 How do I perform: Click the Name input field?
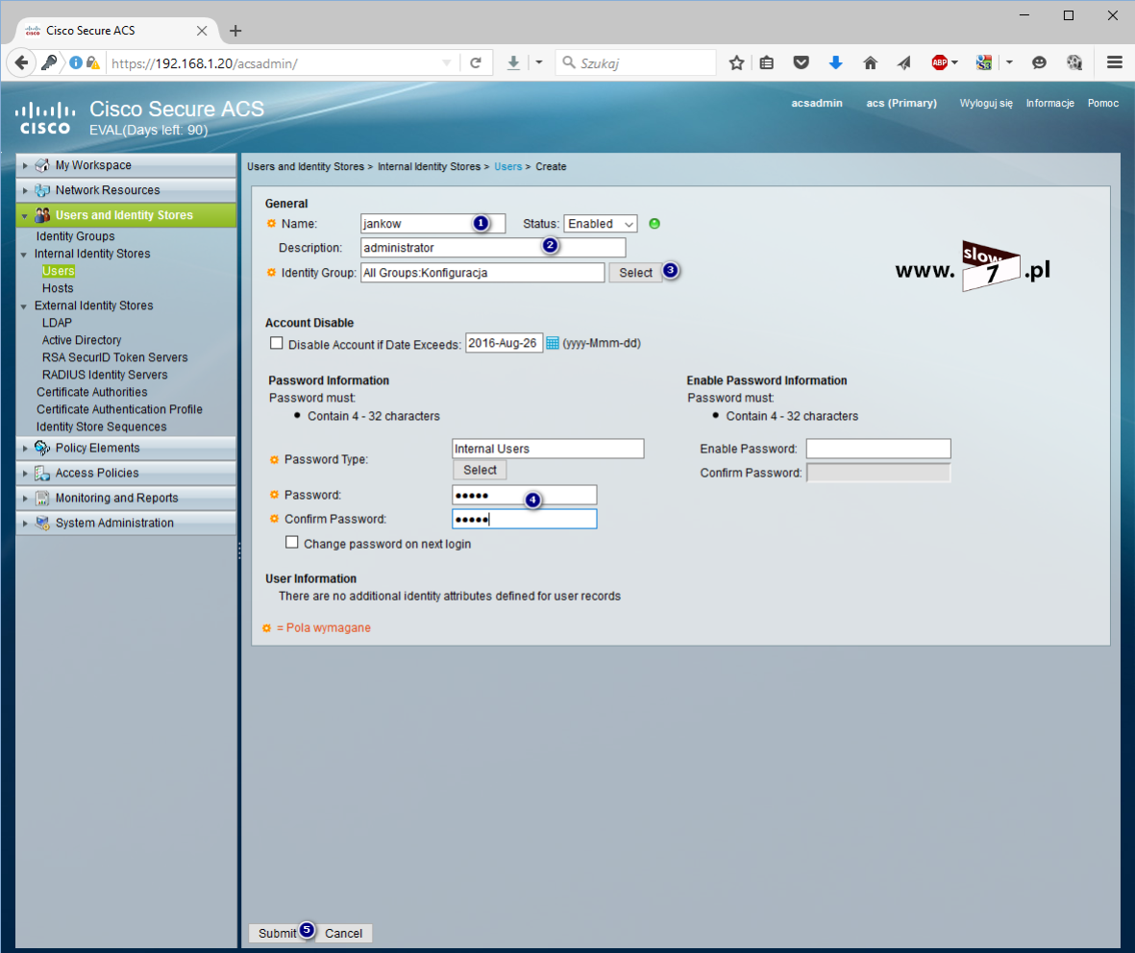(x=432, y=224)
